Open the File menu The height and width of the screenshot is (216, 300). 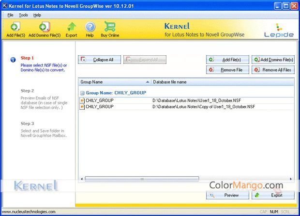point(10,15)
